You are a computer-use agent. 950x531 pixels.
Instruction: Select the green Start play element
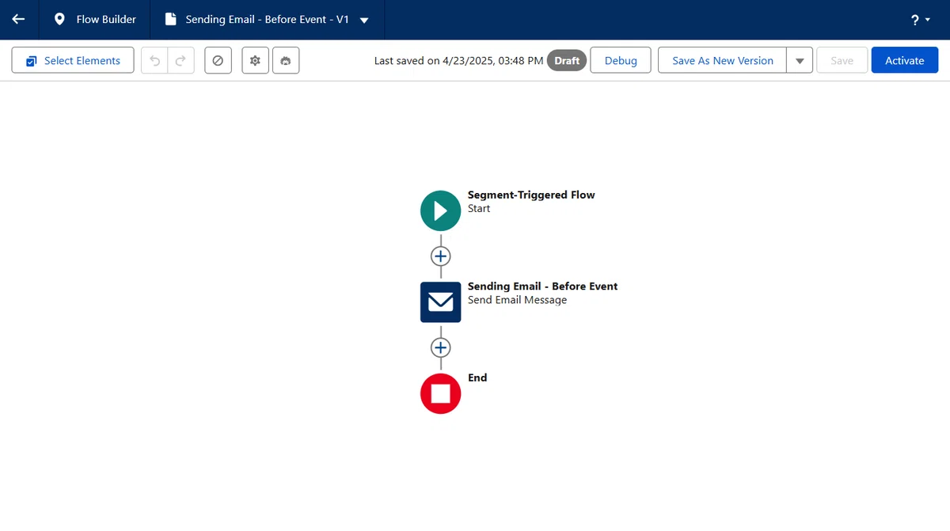click(x=440, y=211)
